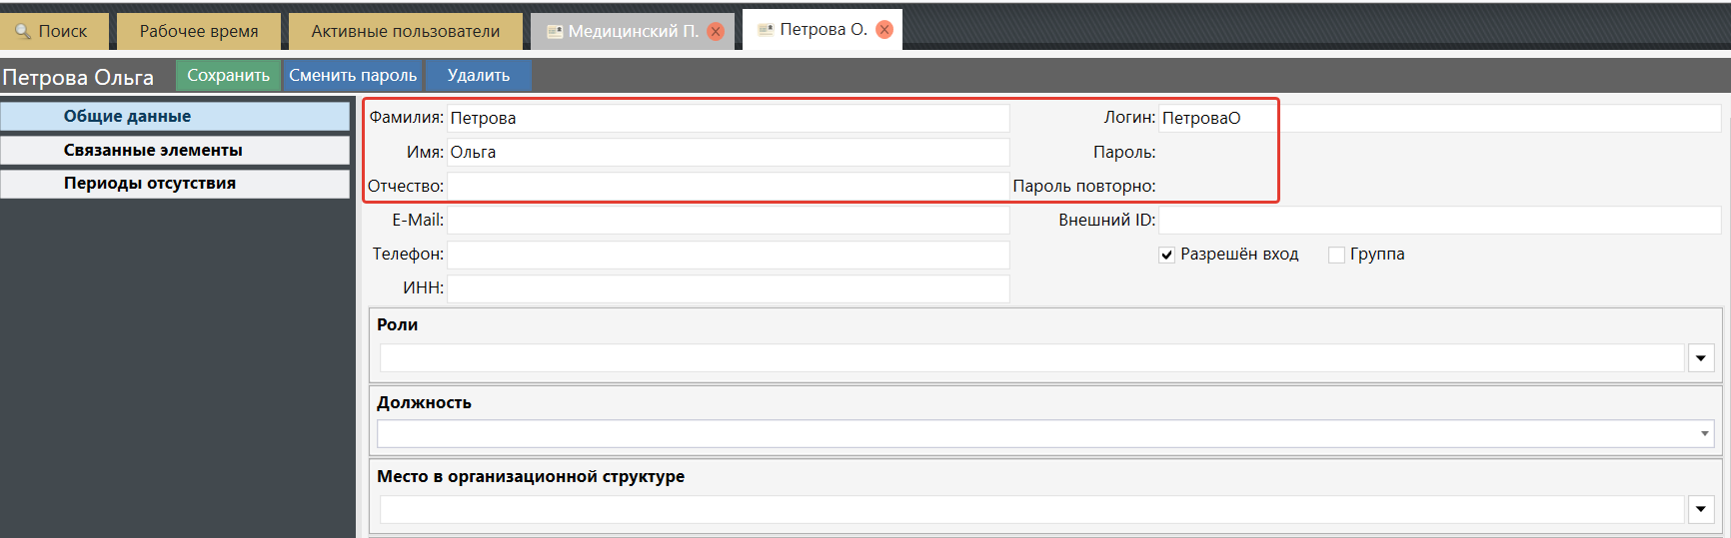This screenshot has height=538, width=1731.
Task: Switch to the Рабочее время tab
Action: click(199, 32)
